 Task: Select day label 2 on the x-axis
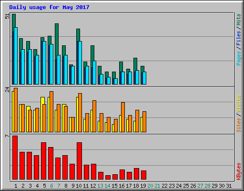23,186
